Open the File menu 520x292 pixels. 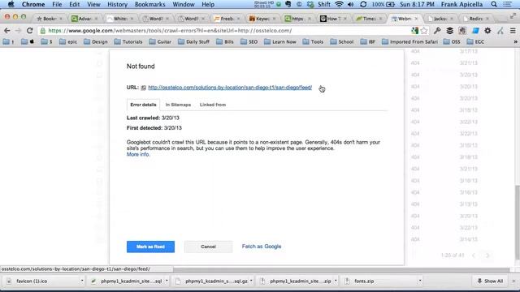(57, 4)
